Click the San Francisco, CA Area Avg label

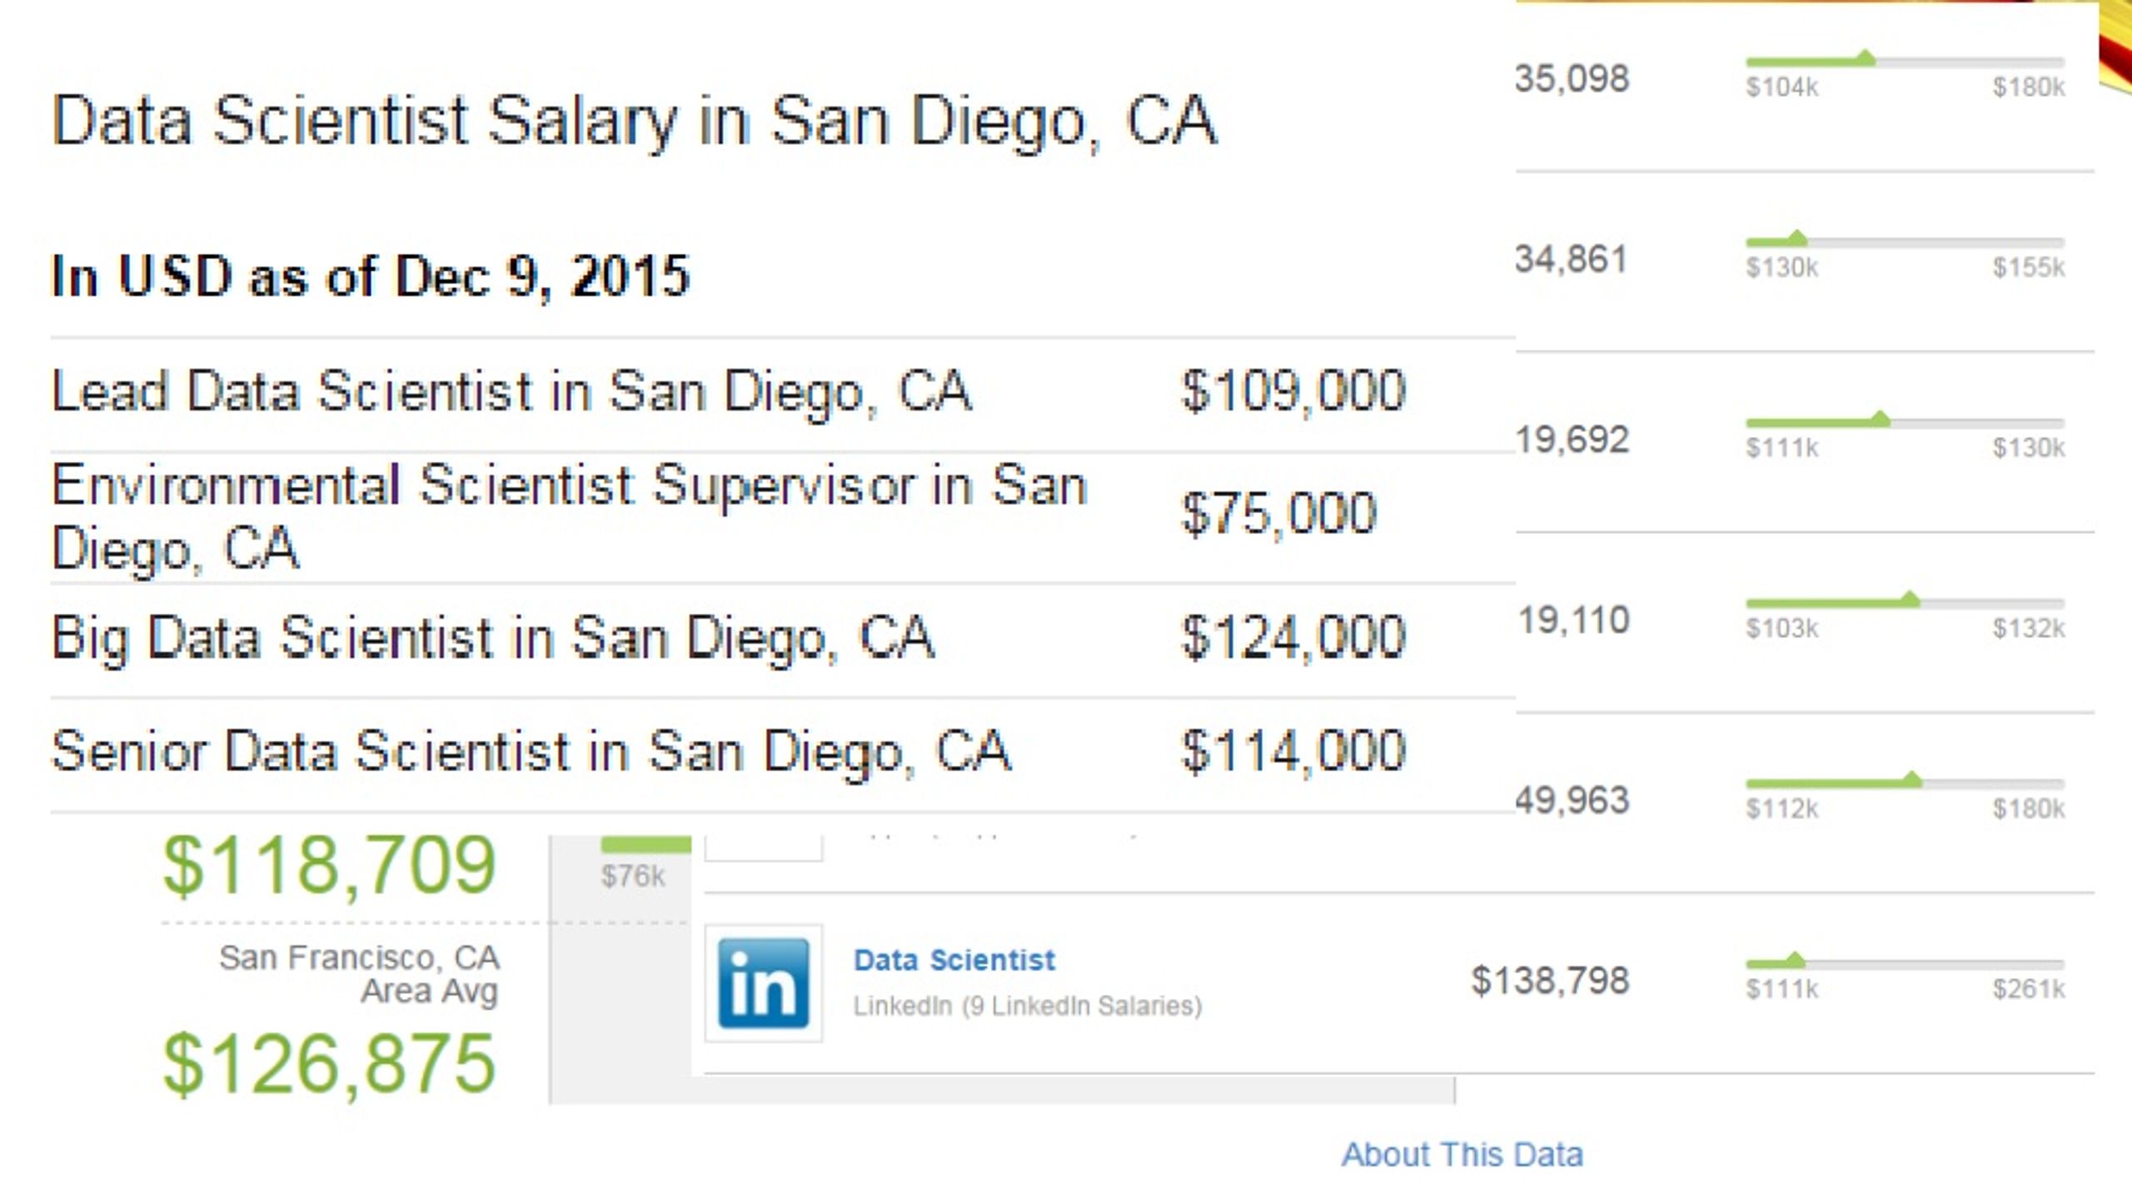coord(359,974)
